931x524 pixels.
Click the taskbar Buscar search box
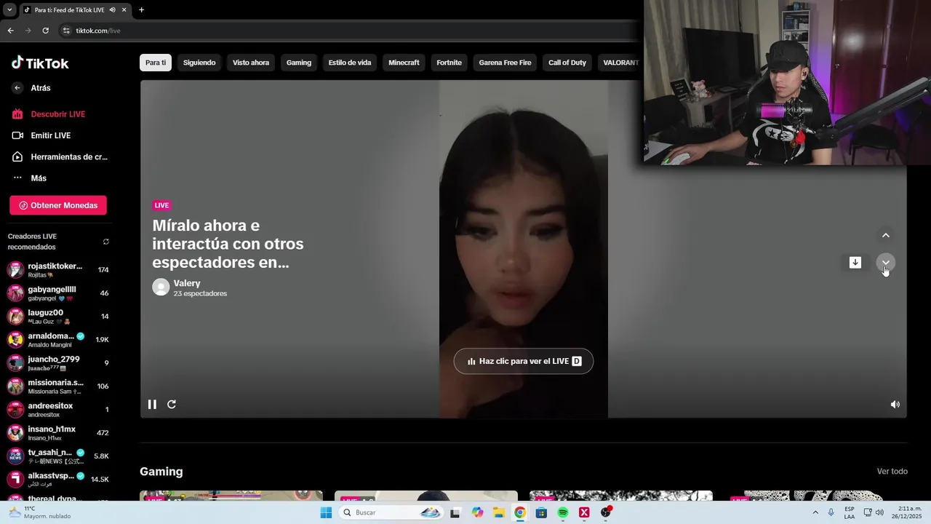[391, 512]
